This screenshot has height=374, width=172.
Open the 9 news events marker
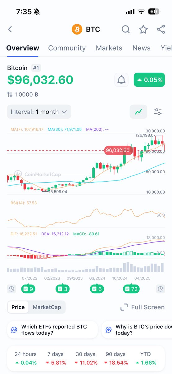(x=28, y=289)
